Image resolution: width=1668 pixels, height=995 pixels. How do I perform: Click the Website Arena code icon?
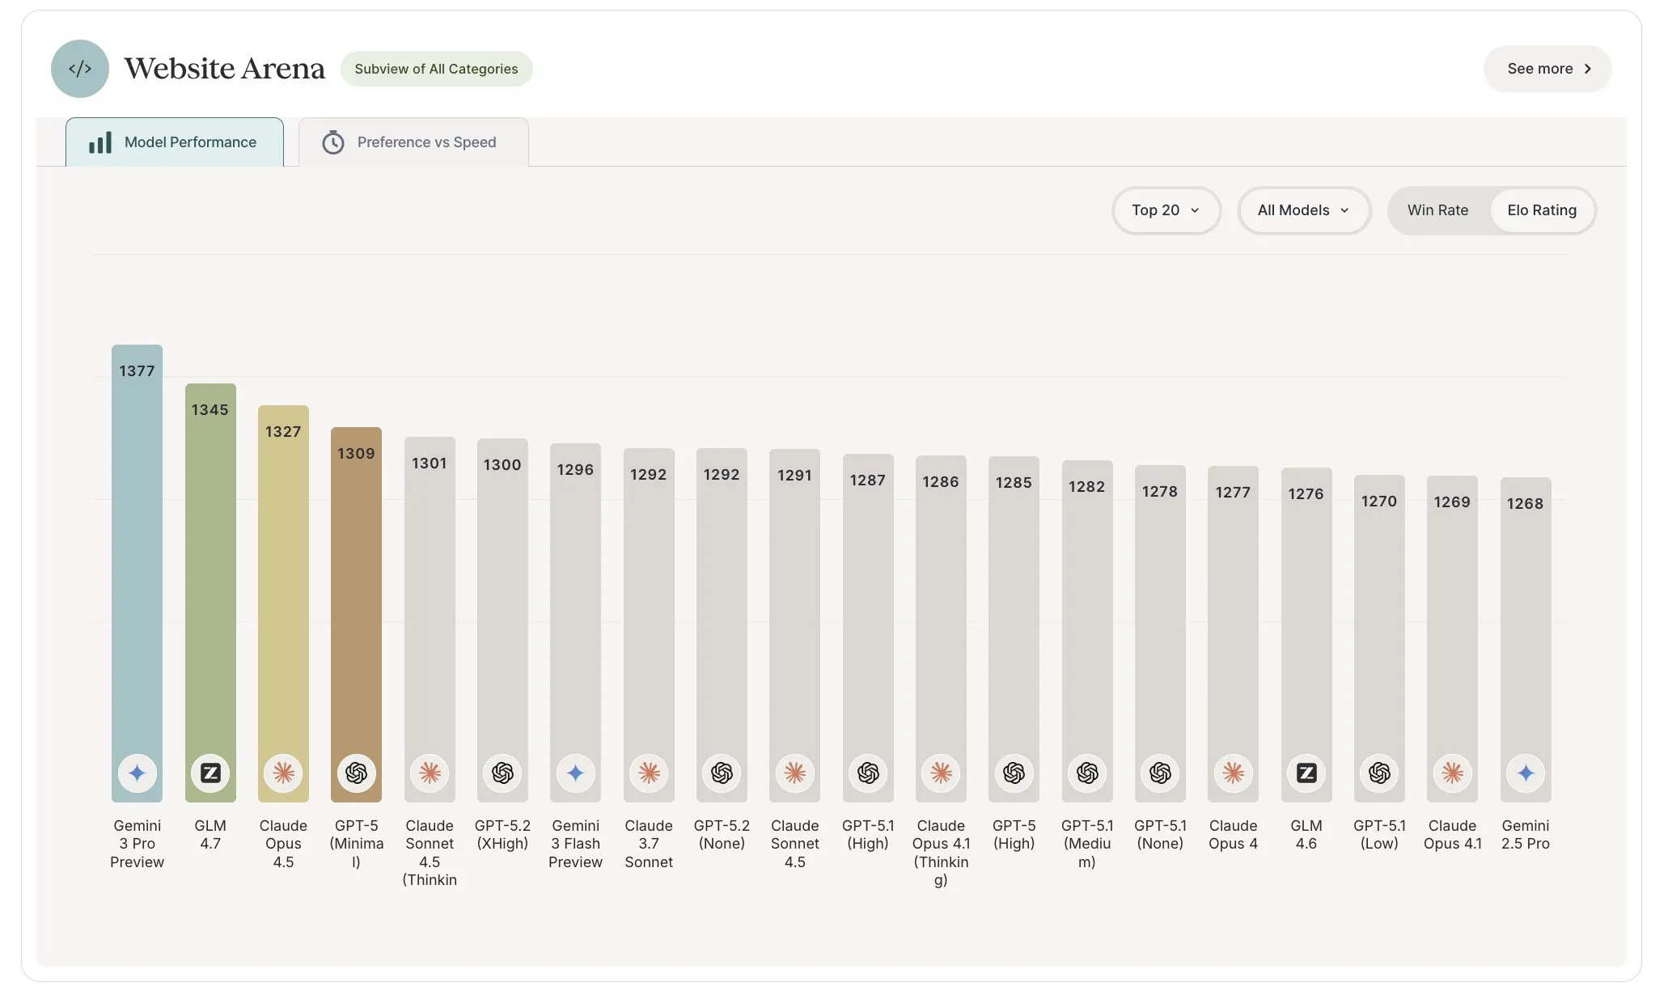(79, 69)
